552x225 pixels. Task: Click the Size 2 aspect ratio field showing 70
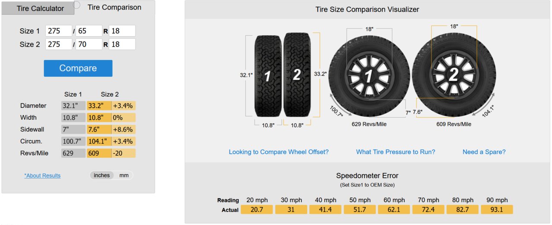(89, 44)
